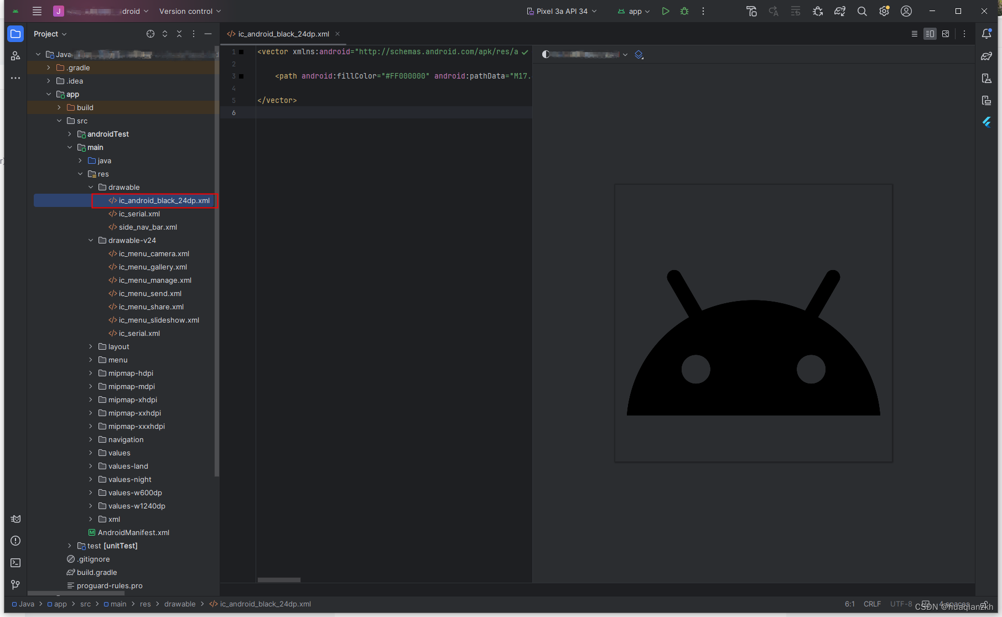Open the Version control dropdown
This screenshot has width=1002, height=617.
click(x=190, y=11)
